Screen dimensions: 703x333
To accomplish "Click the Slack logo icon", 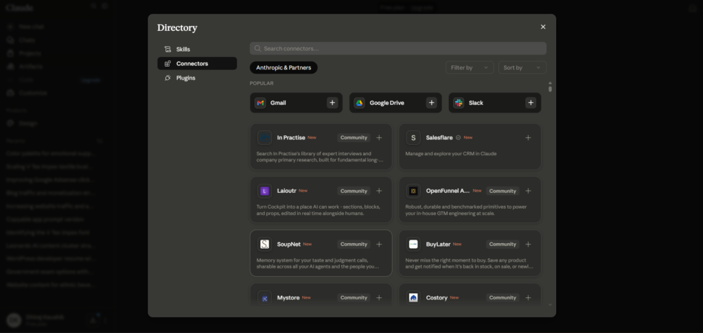I will point(459,102).
